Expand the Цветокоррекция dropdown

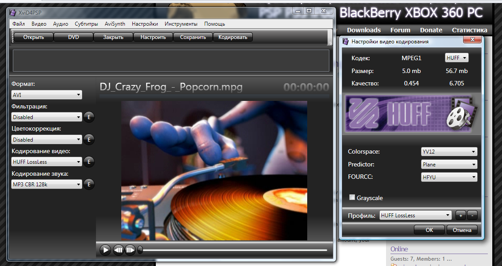(47, 139)
